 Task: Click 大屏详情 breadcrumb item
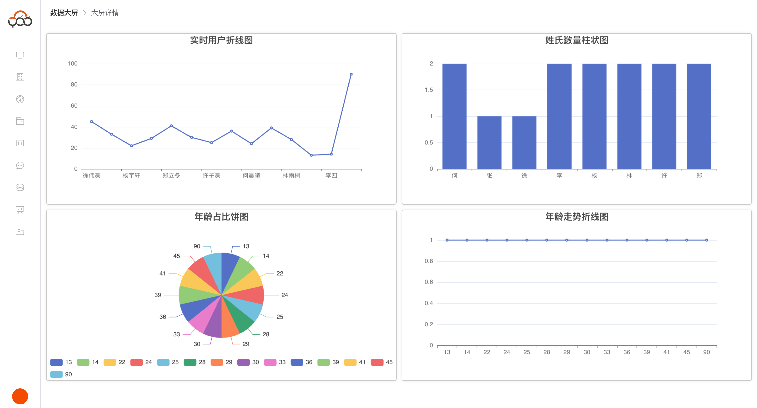pos(105,13)
